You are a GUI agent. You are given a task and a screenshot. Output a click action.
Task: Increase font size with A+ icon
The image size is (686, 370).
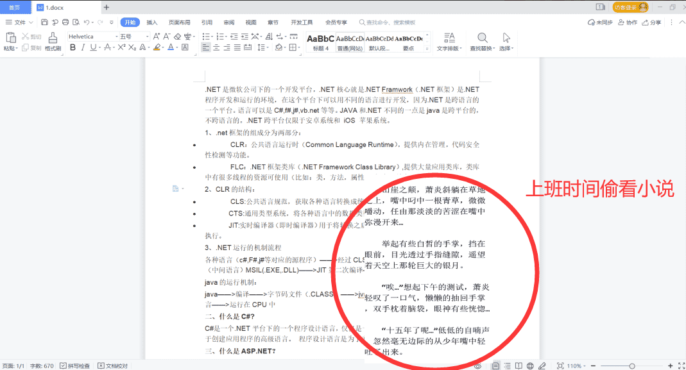click(x=156, y=37)
